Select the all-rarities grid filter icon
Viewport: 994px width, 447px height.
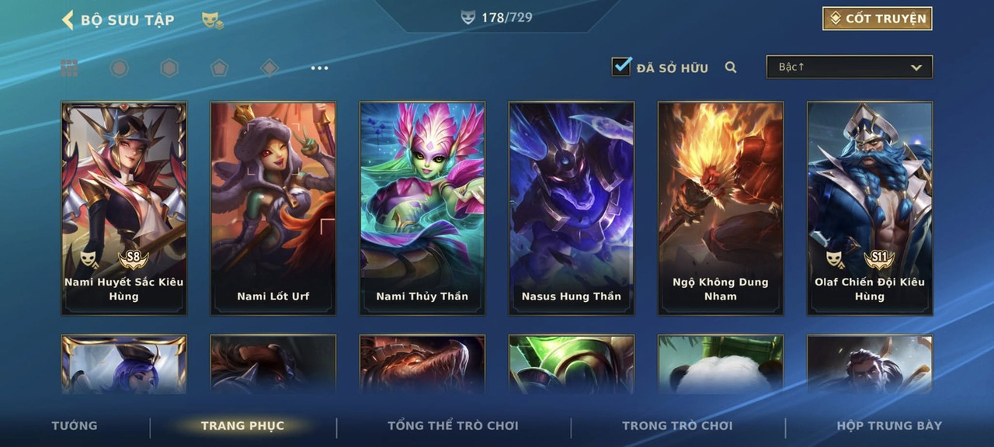(70, 68)
